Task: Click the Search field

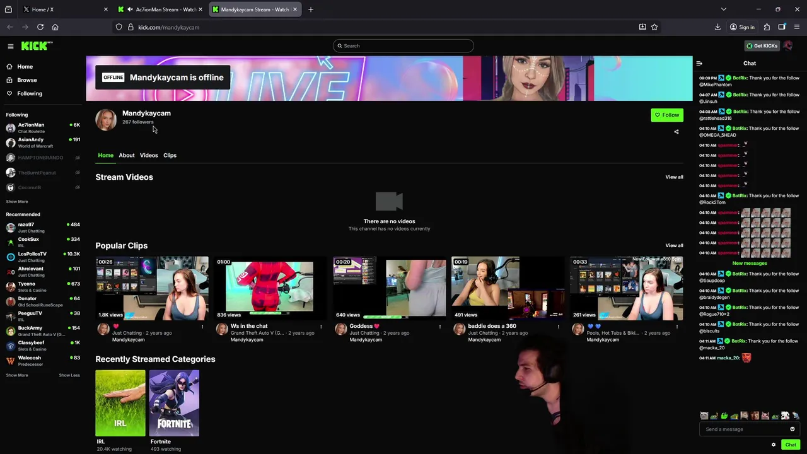Action: (x=403, y=45)
